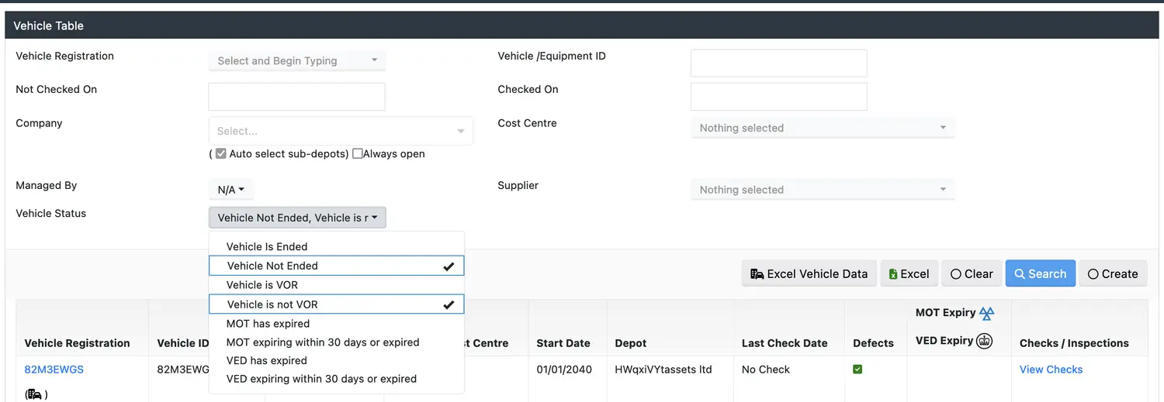Image resolution: width=1164 pixels, height=402 pixels.
Task: Click checkmark beside Vehicle is not VOR
Action: [449, 305]
